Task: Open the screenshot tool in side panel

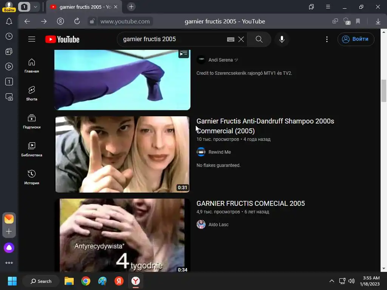Action: (x=9, y=97)
